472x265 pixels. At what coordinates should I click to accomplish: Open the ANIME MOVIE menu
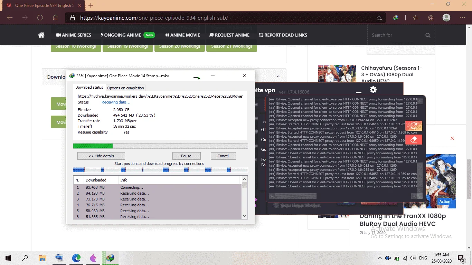point(182,35)
